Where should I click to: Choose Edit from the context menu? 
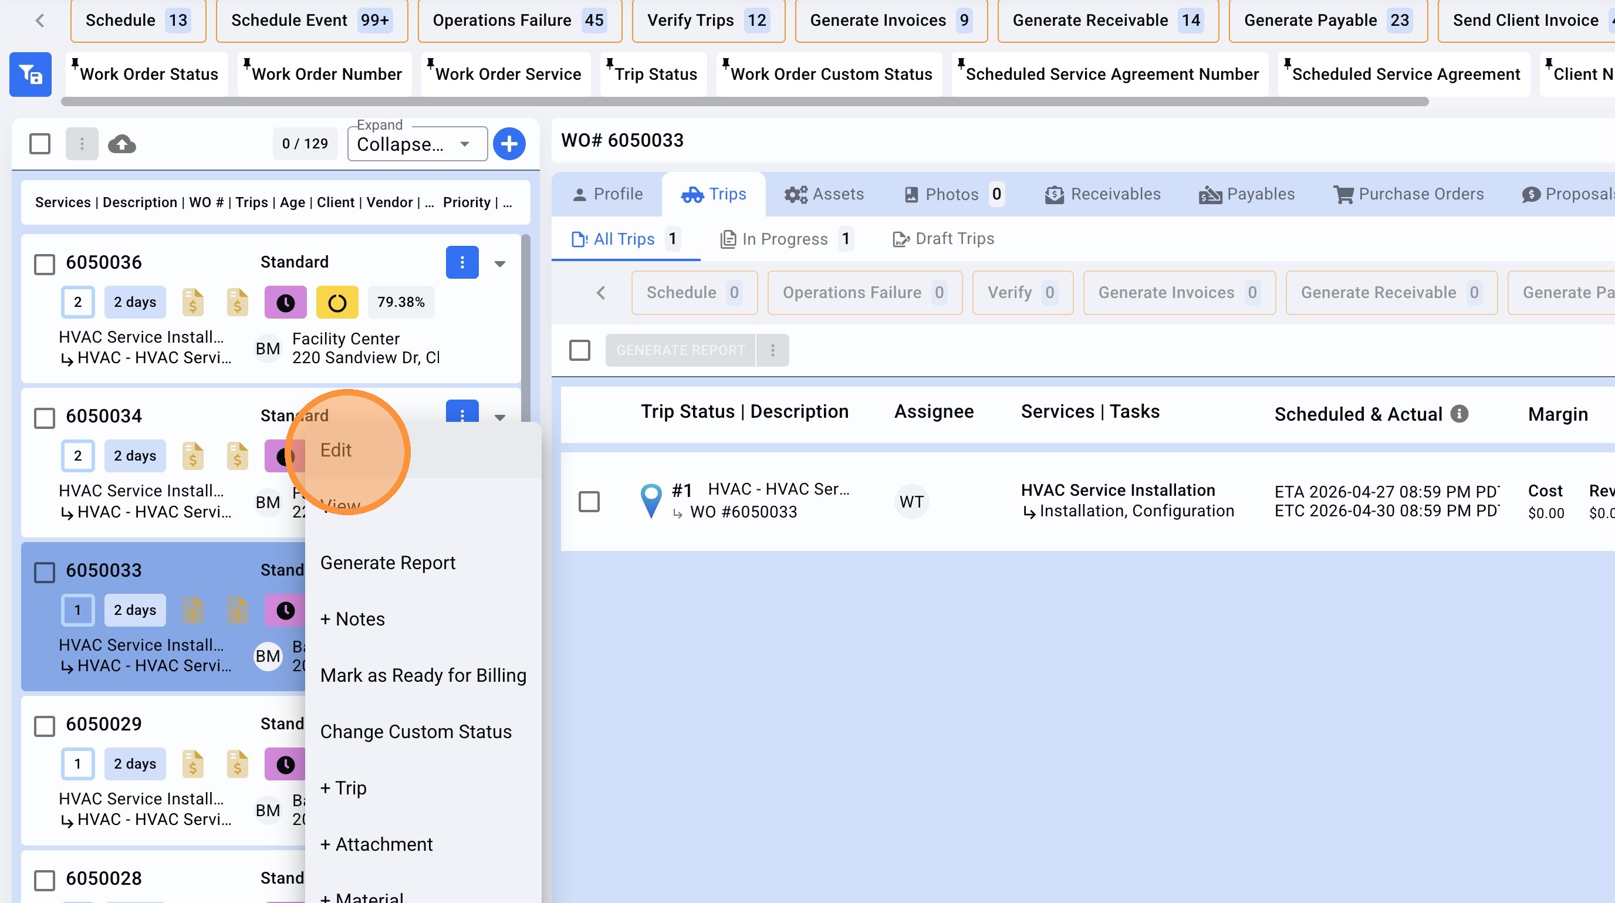336,450
